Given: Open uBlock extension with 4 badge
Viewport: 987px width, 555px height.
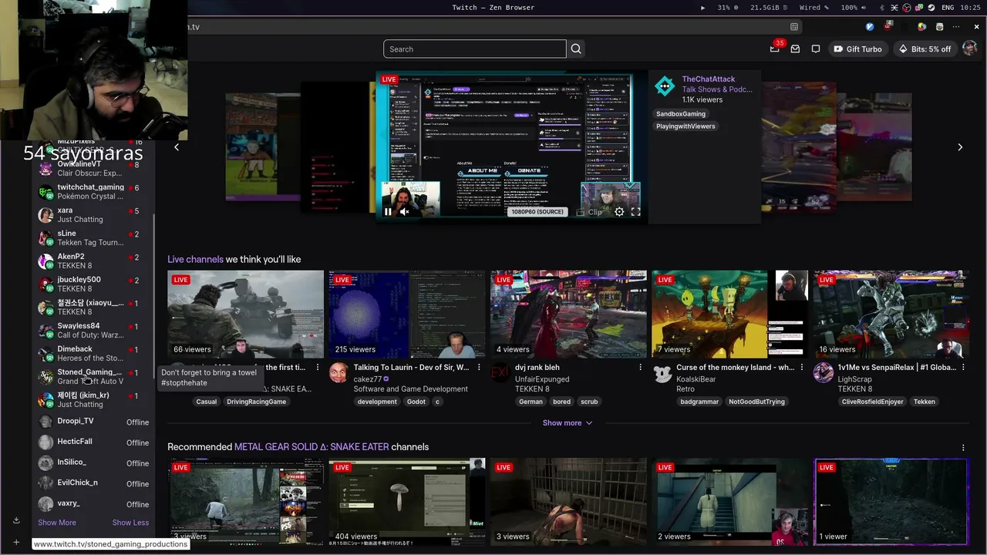Looking at the screenshot, I should coord(888,27).
